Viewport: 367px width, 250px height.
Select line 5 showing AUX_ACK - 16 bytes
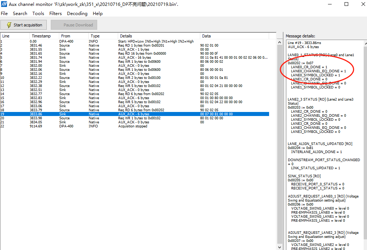pyautogui.click(x=110, y=57)
